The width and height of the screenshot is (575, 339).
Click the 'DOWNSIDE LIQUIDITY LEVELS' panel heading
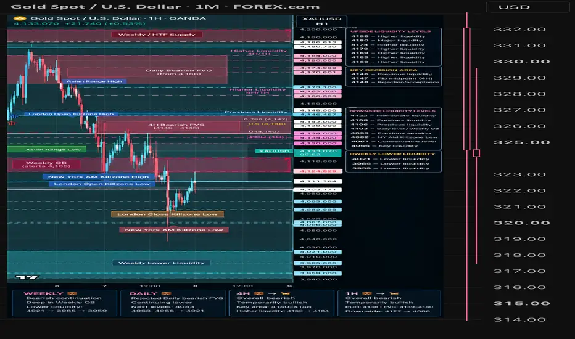tap(392, 111)
